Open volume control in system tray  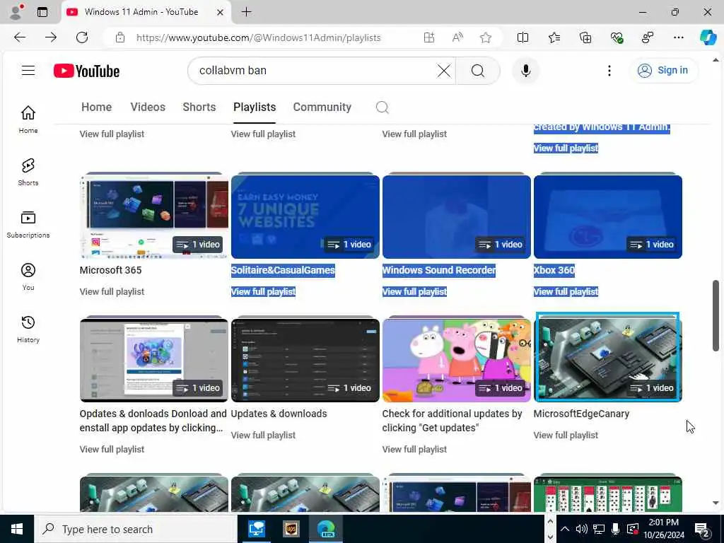pos(581,529)
